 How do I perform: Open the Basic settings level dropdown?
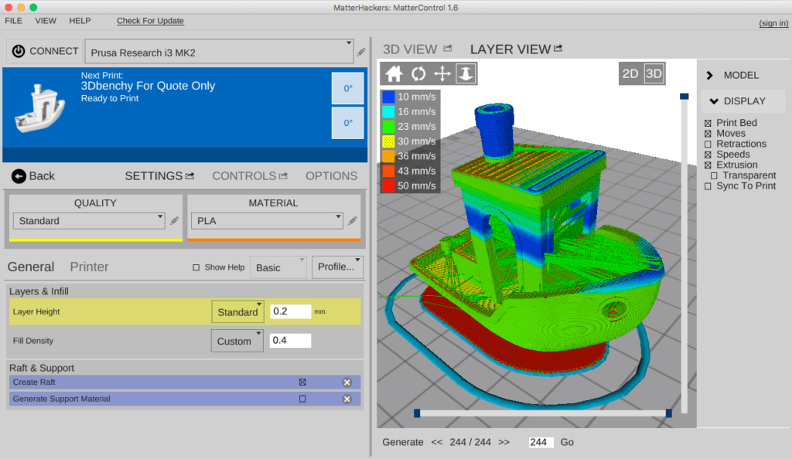click(278, 267)
